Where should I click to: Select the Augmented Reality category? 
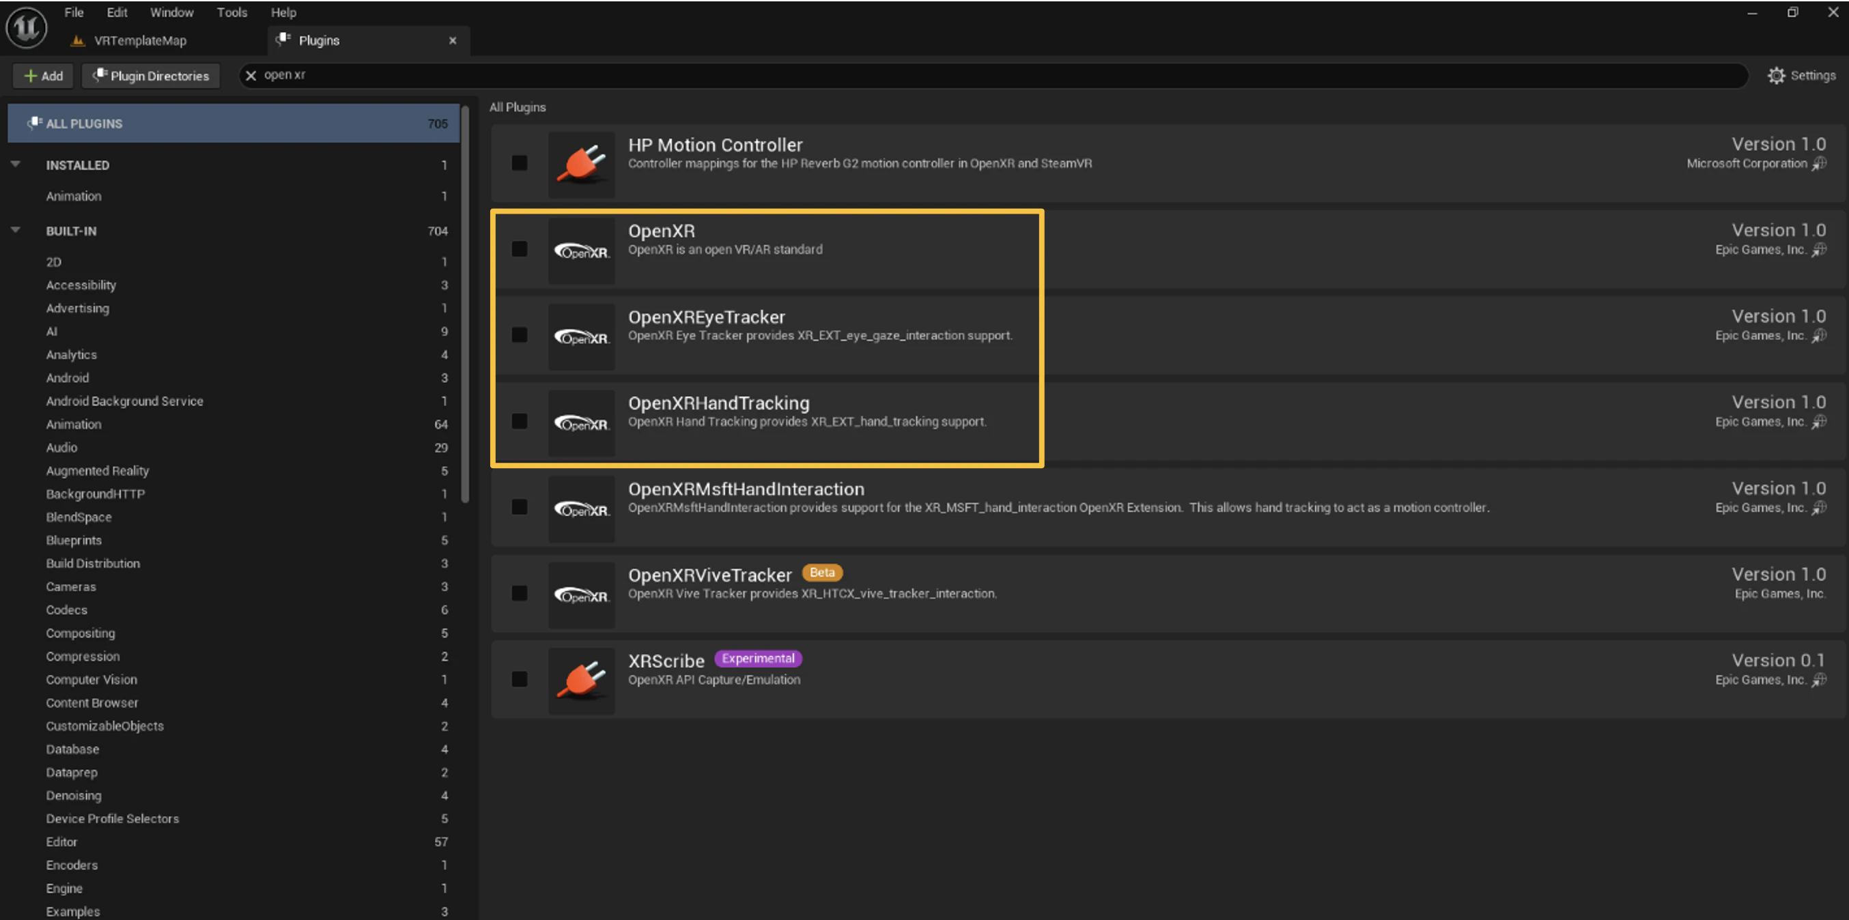click(x=98, y=471)
